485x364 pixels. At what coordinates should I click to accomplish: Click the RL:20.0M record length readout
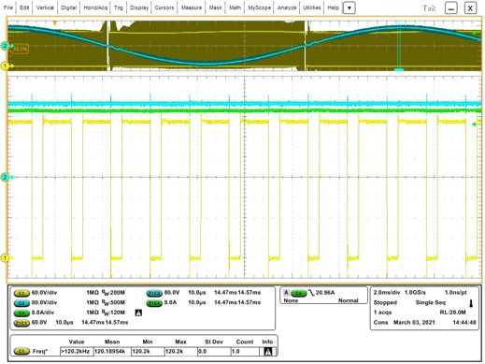[452, 313]
